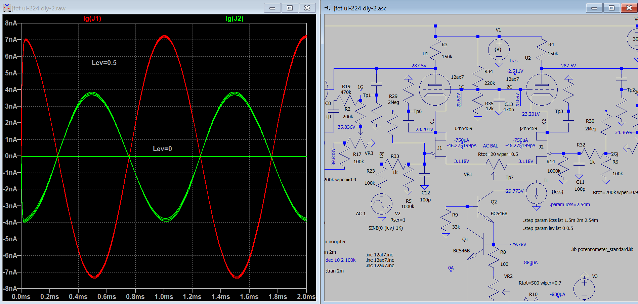
Task: Select the U1 12ax7 triode symbol
Action: tap(435, 89)
